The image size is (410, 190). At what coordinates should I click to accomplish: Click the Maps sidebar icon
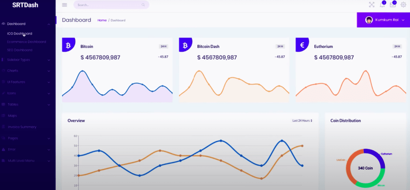pyautogui.click(x=3, y=116)
